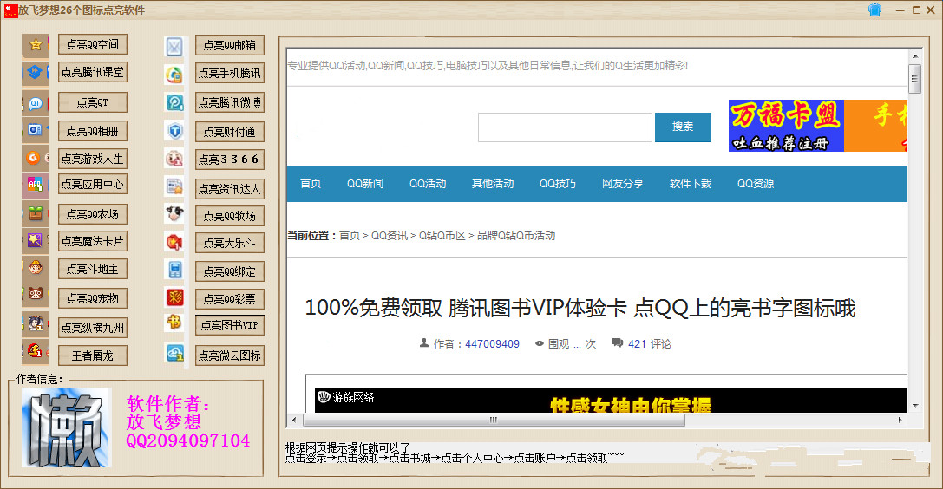Click the 财付通 shield icon

pyautogui.click(x=174, y=130)
